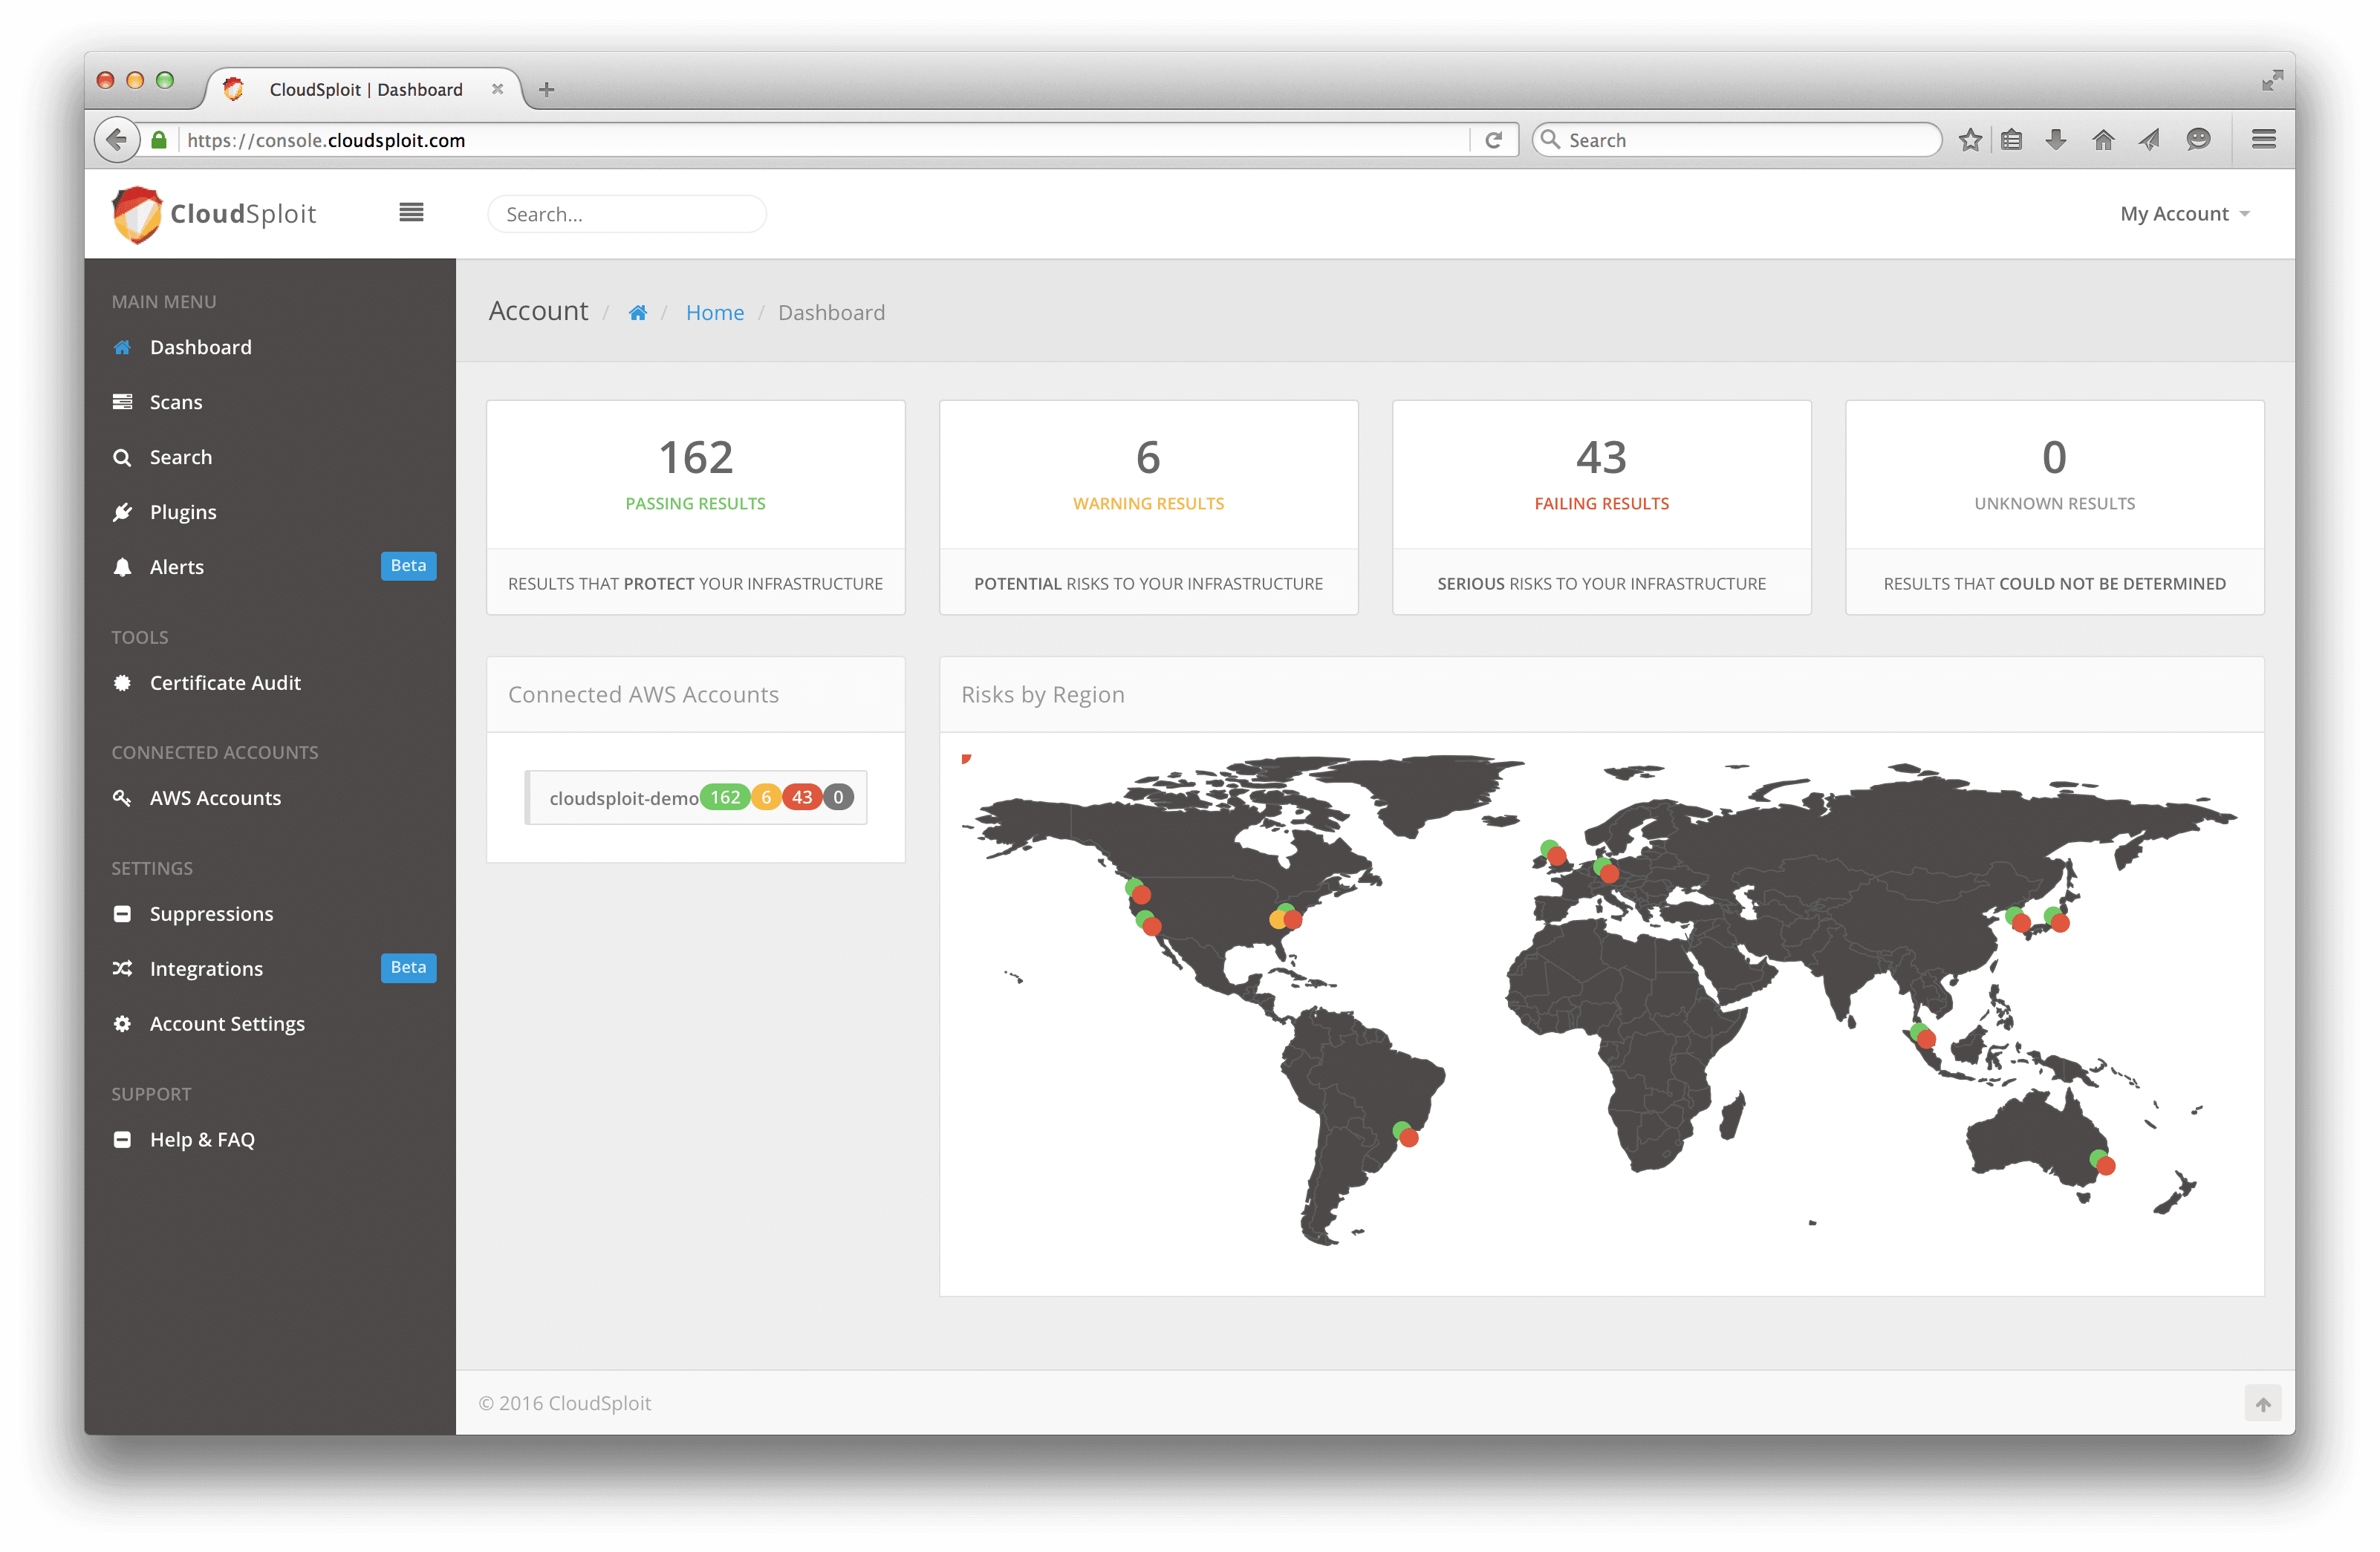Image resolution: width=2380 pixels, height=1552 pixels.
Task: Click the CloudSploit shield logo
Action: click(137, 214)
